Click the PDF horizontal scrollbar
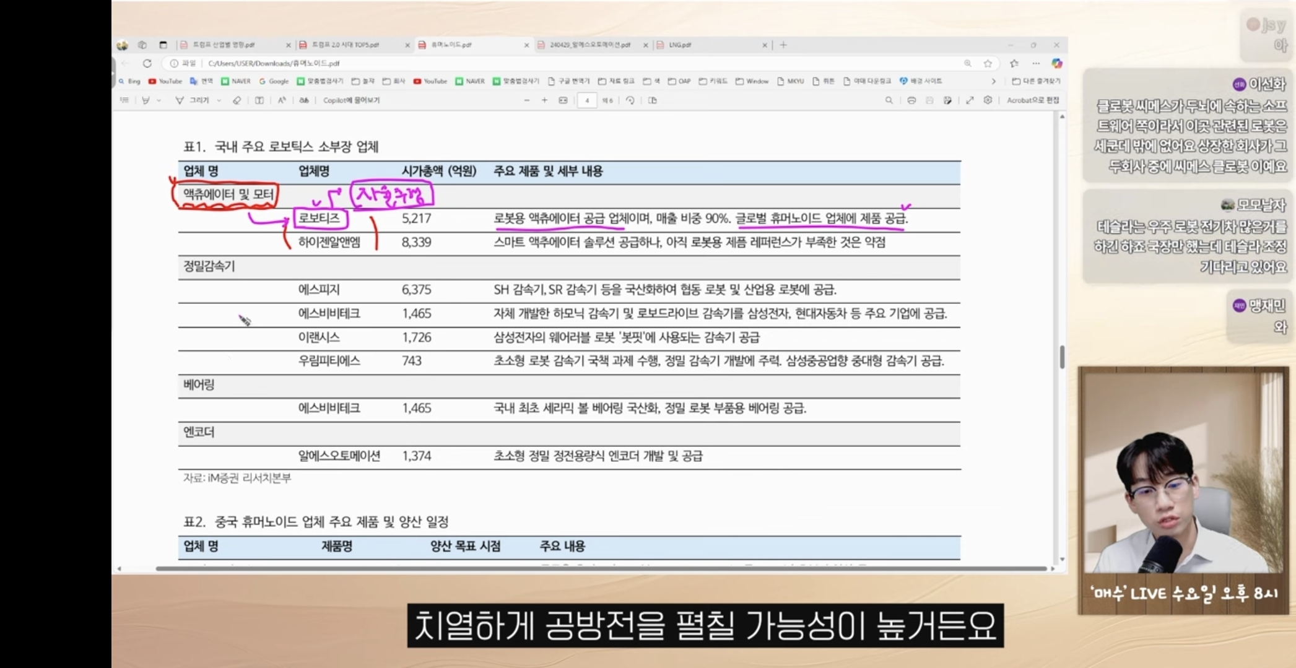Image resolution: width=1296 pixels, height=668 pixels. click(601, 568)
